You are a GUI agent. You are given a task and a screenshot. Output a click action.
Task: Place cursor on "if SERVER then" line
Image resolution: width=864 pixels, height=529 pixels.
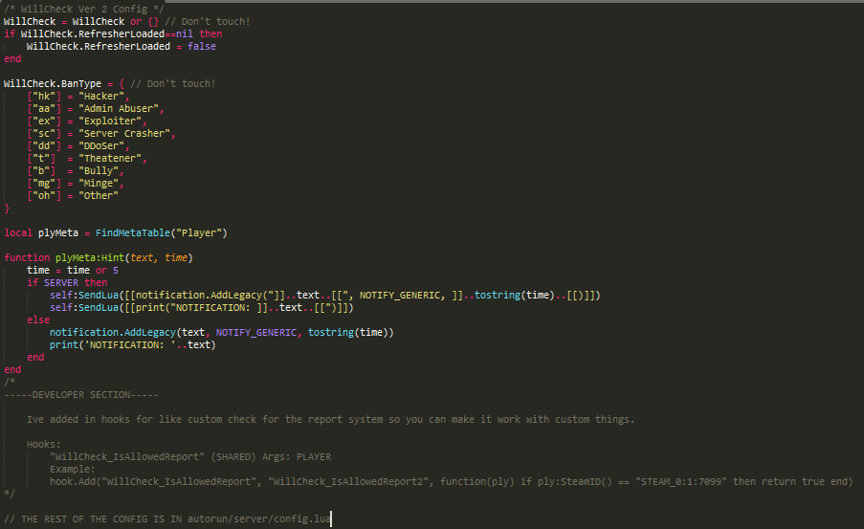(67, 282)
